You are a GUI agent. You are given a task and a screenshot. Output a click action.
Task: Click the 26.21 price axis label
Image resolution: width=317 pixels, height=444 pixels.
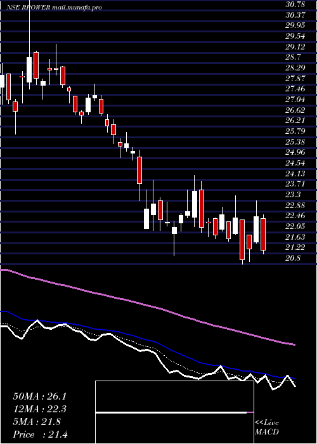[x=295, y=121]
